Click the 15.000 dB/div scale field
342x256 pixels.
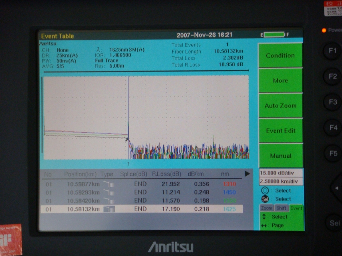[x=281, y=173]
